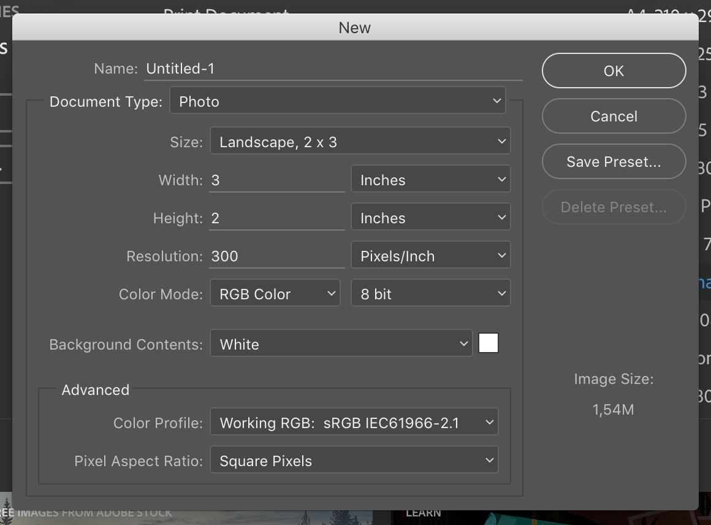
Task: Cancel the New document dialog
Action: 613,116
